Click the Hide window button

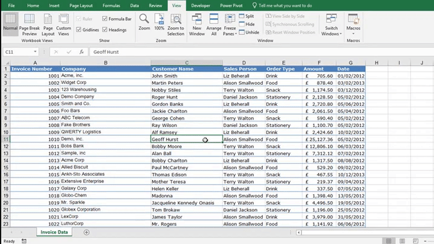click(x=246, y=24)
